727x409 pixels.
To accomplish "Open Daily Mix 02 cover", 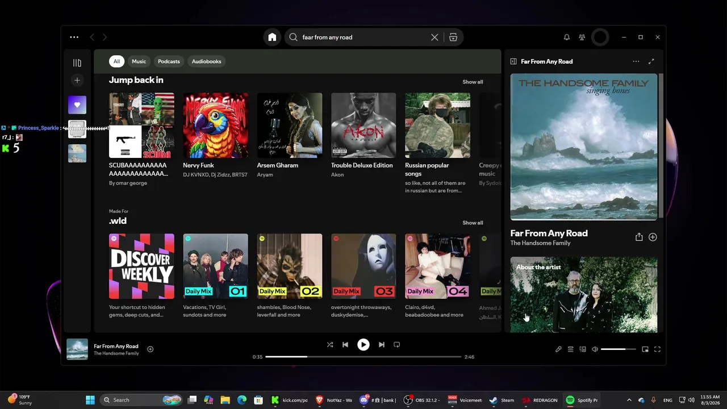I will 290,266.
